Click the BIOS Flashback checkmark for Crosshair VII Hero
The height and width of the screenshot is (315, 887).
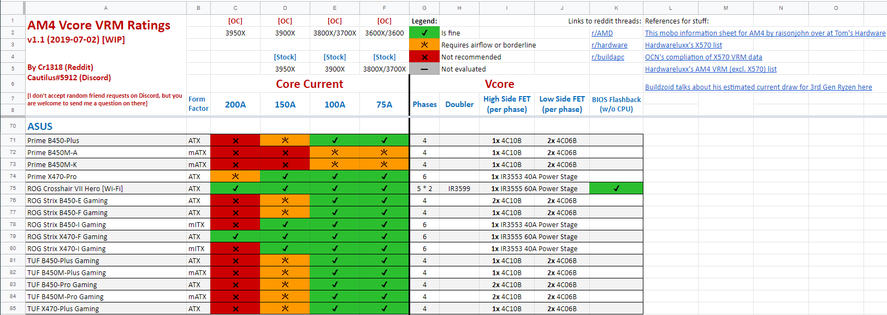pos(616,188)
